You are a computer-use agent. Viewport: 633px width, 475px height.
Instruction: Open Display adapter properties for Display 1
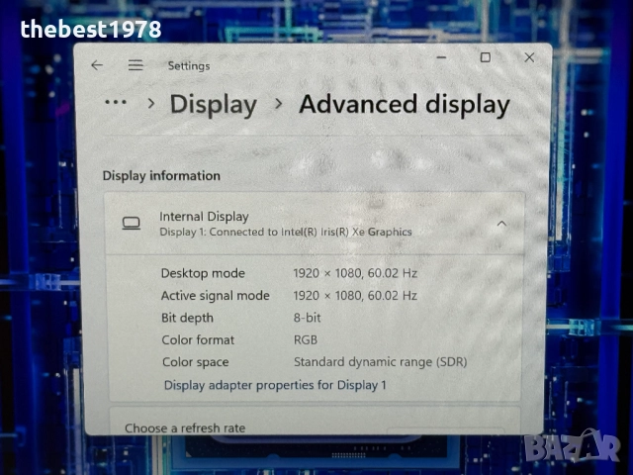275,385
